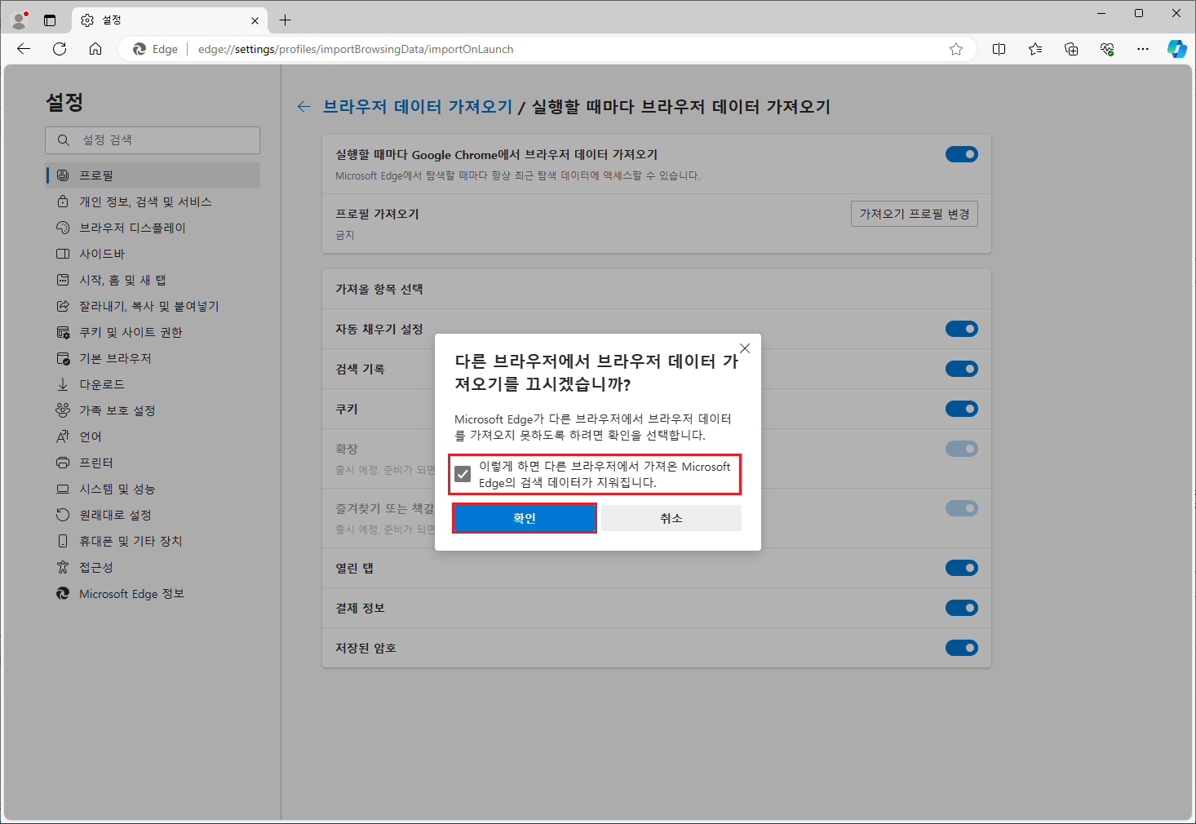Close the dialog with X icon

pos(745,348)
